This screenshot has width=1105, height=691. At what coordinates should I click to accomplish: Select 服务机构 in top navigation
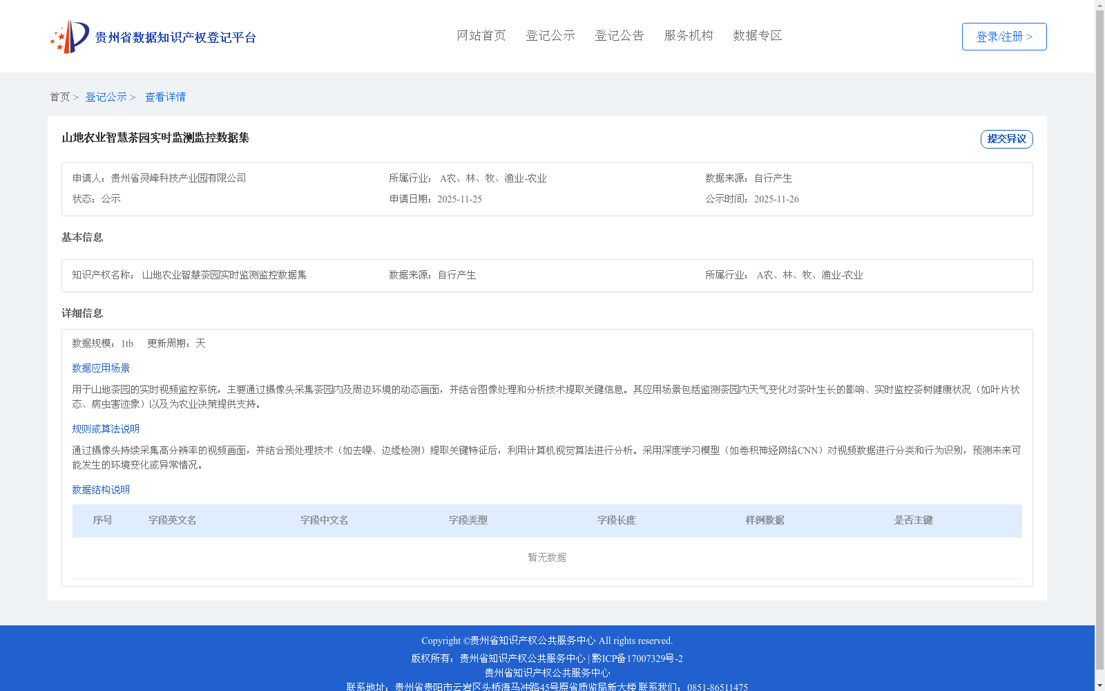(689, 35)
